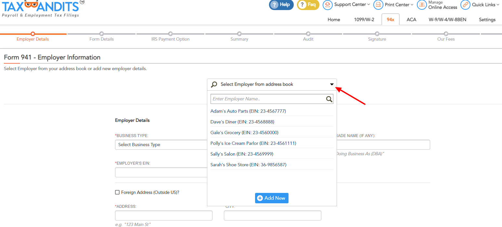This screenshot has width=502, height=227.
Task: Check the Foreign Address (Outside US) checkbox
Action: click(117, 192)
